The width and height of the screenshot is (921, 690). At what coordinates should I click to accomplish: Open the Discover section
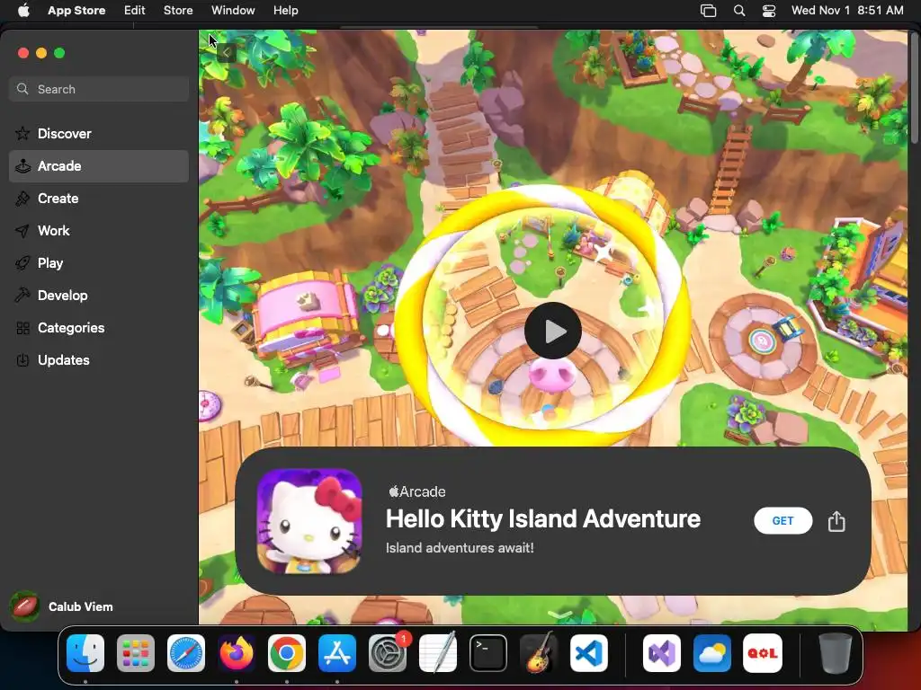(99, 134)
